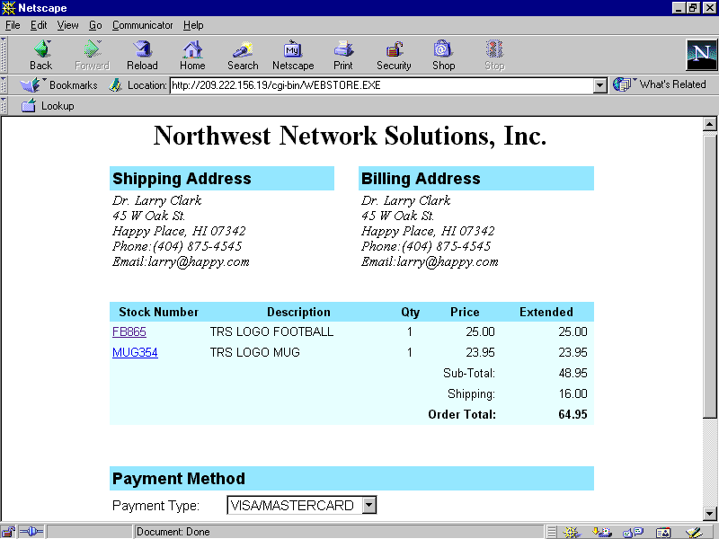Image resolution: width=719 pixels, height=539 pixels.
Task: Click the online/offline connection plug icon
Action: click(x=31, y=532)
